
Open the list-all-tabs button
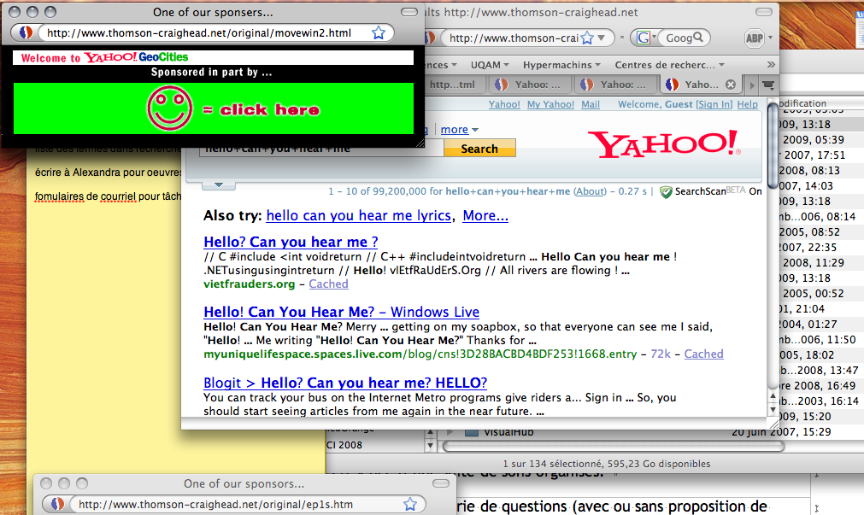[x=768, y=85]
